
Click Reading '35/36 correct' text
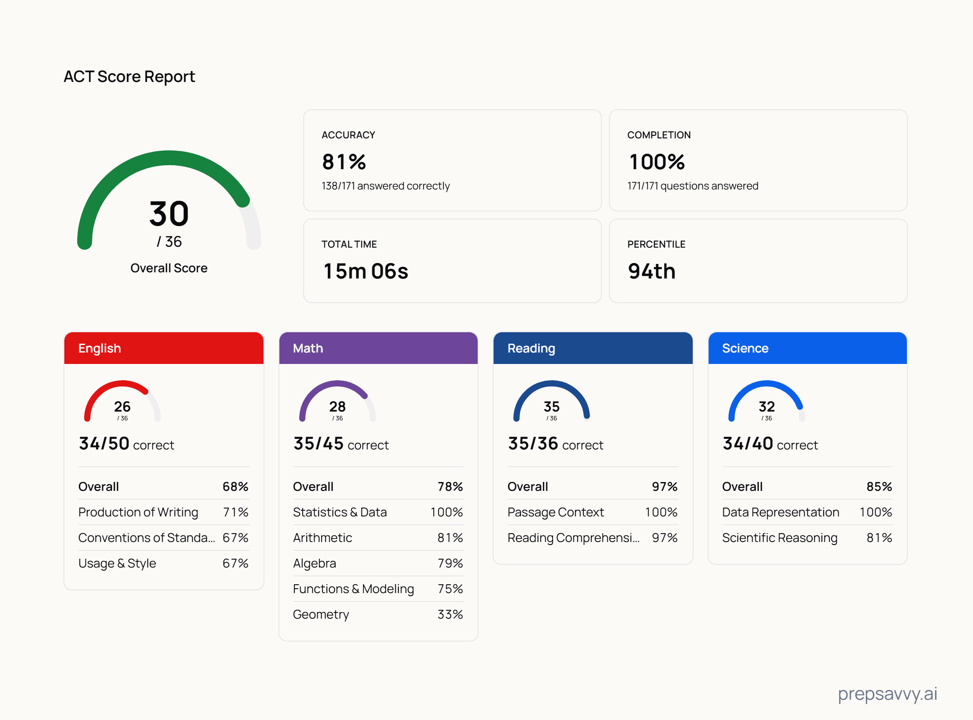click(x=556, y=444)
